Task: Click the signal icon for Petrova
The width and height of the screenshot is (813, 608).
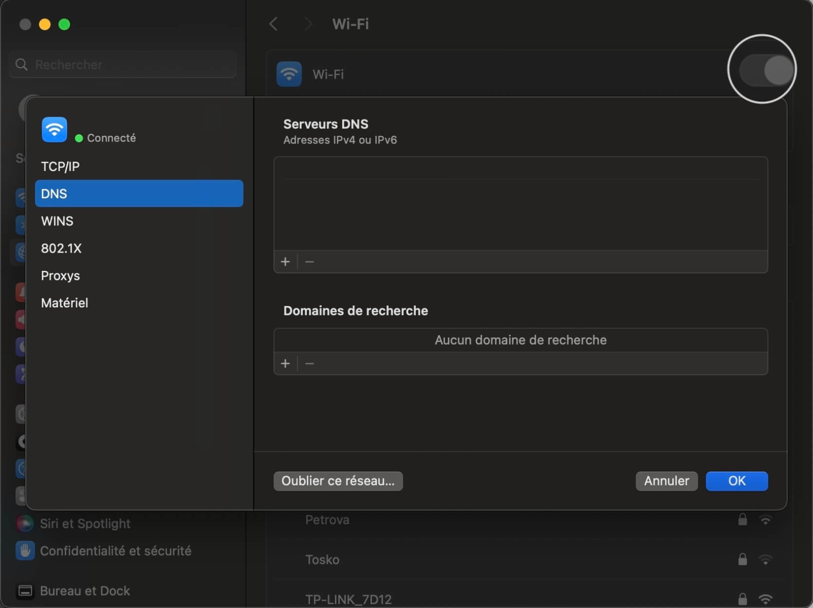Action: (x=765, y=520)
